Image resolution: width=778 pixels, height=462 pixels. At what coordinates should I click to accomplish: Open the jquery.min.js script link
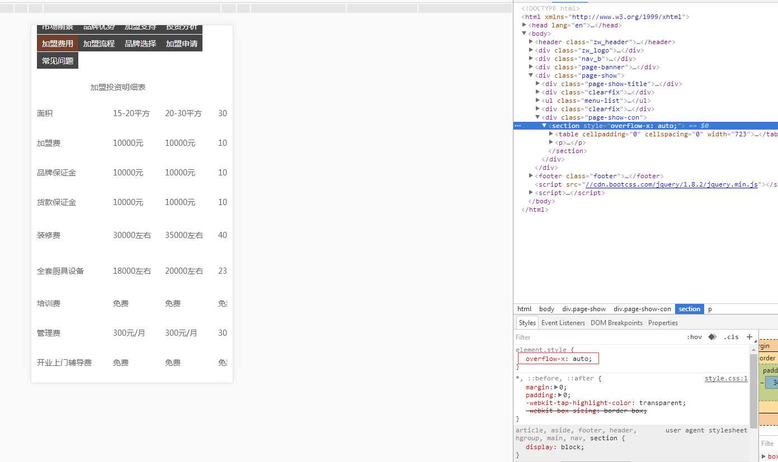[x=671, y=184]
